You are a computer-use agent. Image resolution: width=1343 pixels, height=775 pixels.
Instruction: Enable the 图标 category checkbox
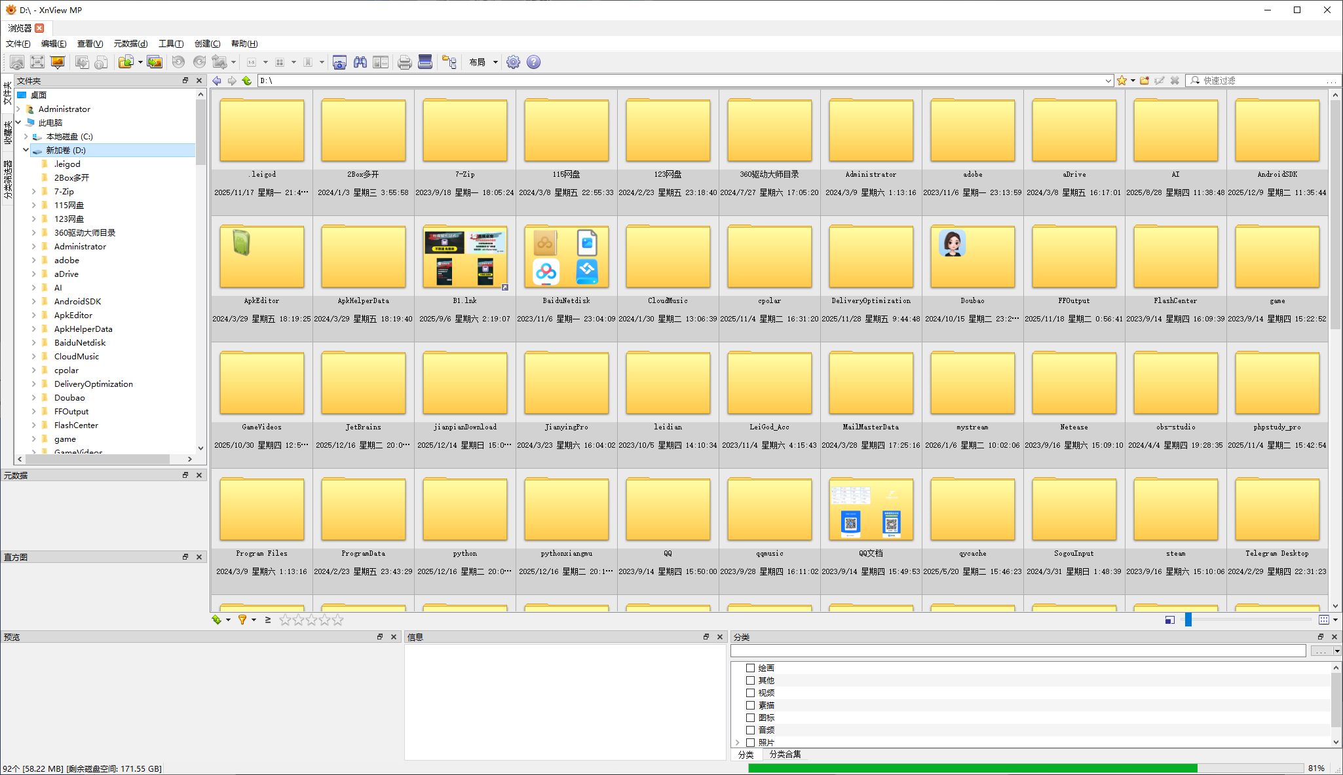pyautogui.click(x=750, y=717)
